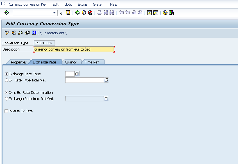Select Ex. Rate Type from Var. radio
Viewport: 238px width, 164px height.
(x=6, y=80)
